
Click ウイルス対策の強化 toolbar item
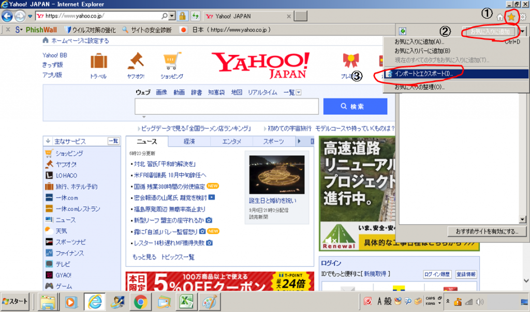point(90,30)
